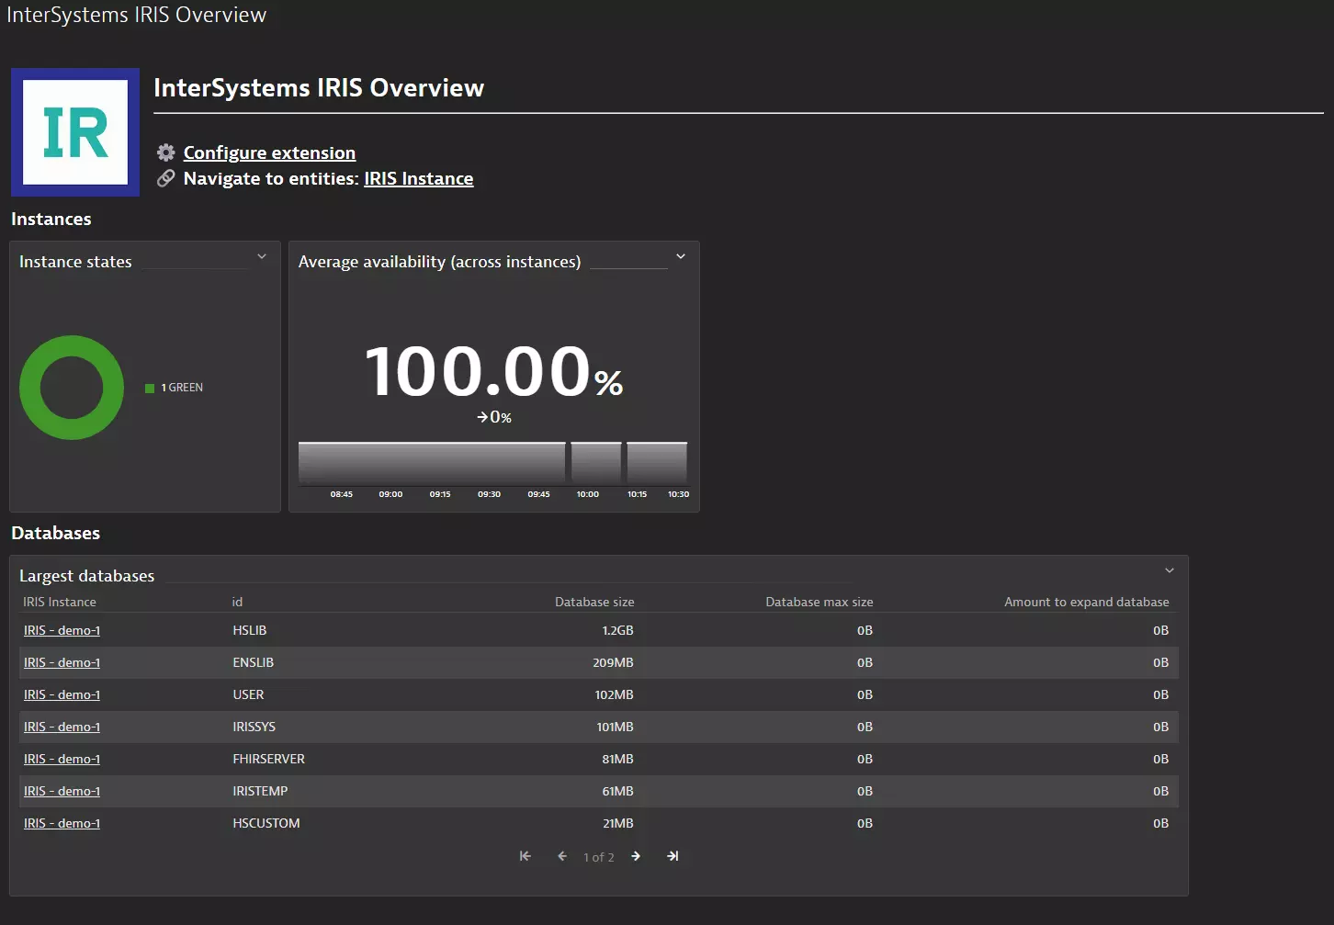Collapse the Instance states panel
Screen dimensions: 1334x925
click(x=262, y=256)
